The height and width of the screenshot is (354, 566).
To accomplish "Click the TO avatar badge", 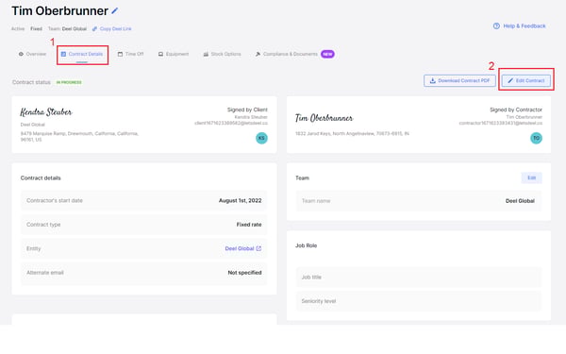I will coord(536,138).
